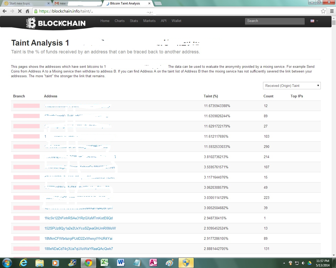Open address 188eNDaCd74rj3Ua7qUXoWaYRaaQAcQwk7
The height and width of the screenshot is (268, 336).
[78, 249]
